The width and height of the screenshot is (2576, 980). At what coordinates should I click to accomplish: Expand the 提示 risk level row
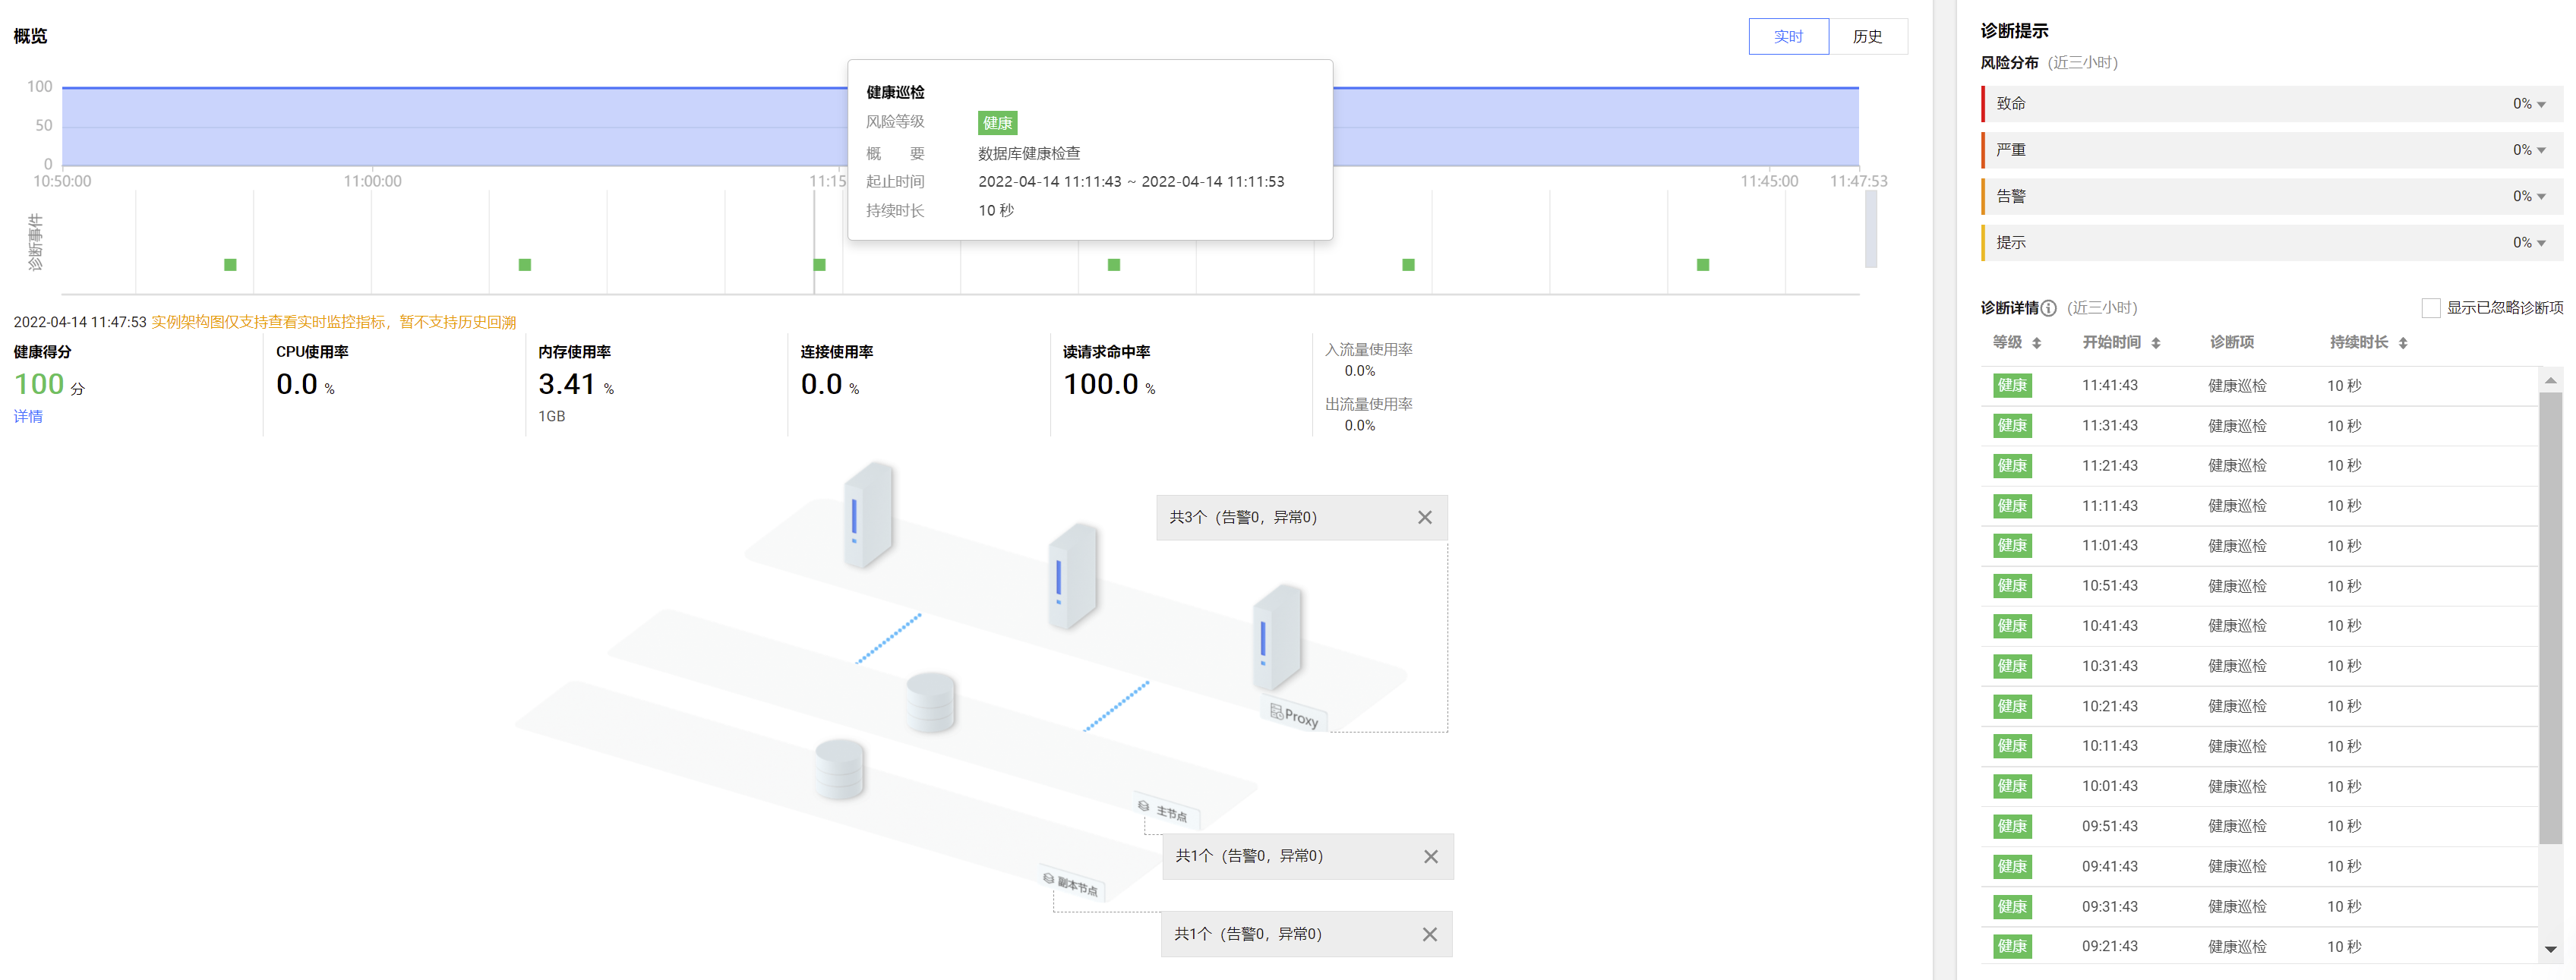click(2541, 243)
